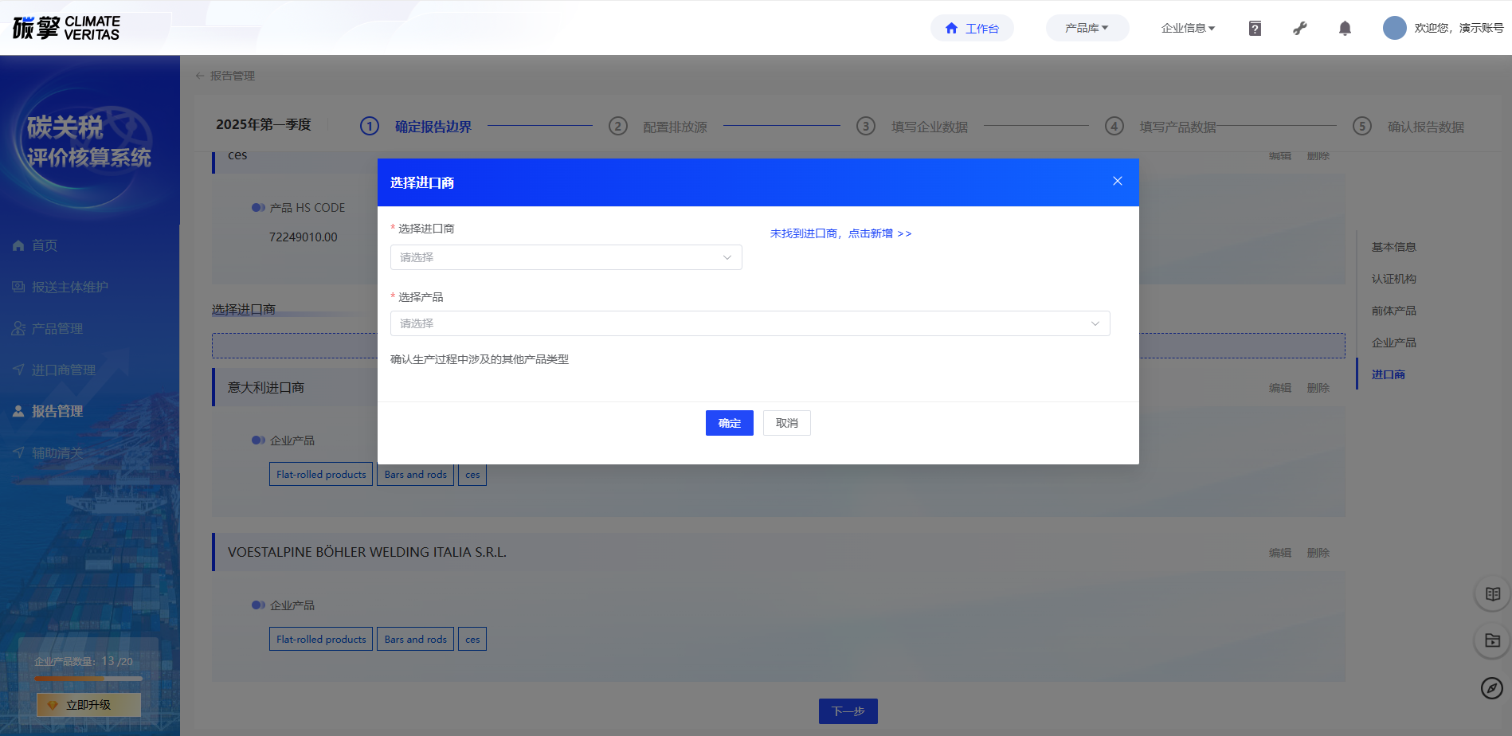Expand the 选择产品 dropdown

[x=749, y=323]
